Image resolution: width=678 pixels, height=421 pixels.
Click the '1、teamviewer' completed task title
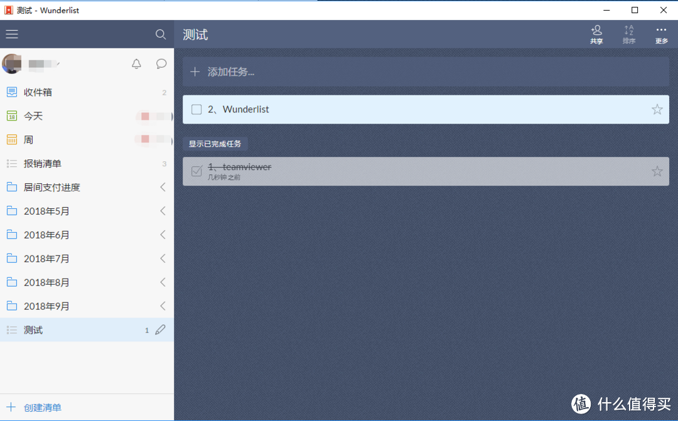tap(240, 167)
